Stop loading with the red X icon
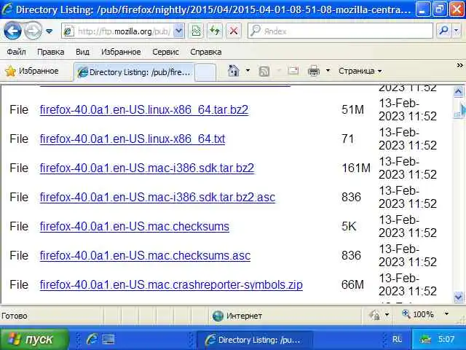This screenshot has height=350, width=466. click(x=234, y=31)
